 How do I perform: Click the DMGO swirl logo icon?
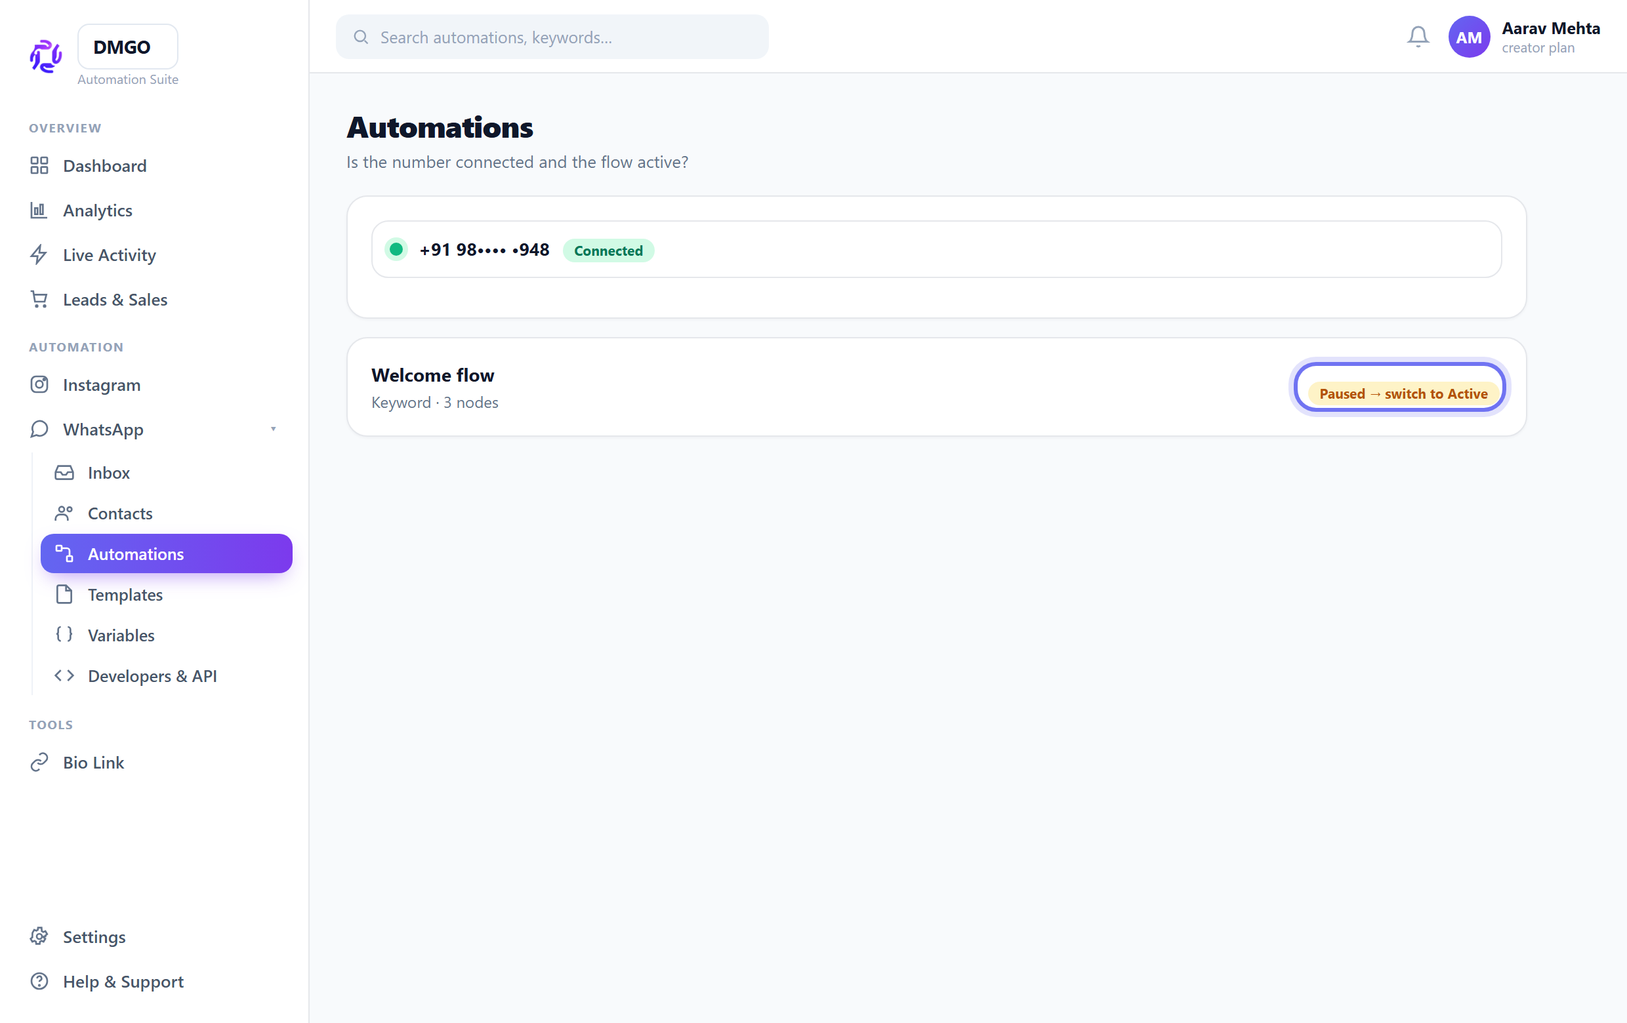pyautogui.click(x=46, y=56)
